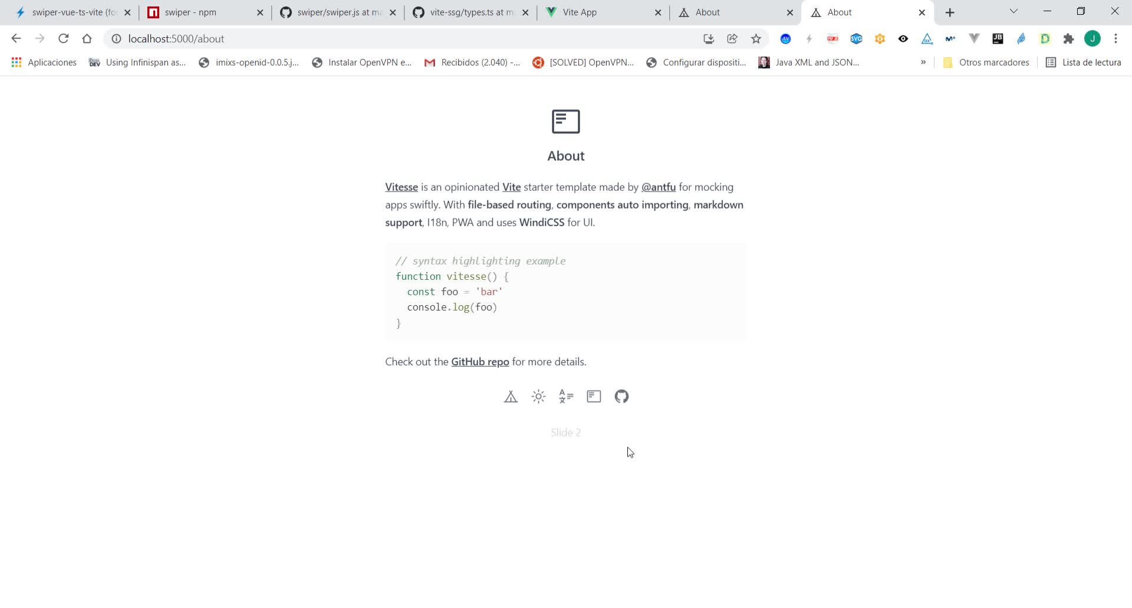Reload the current page
Viewport: 1132px width, 608px height.
point(63,39)
